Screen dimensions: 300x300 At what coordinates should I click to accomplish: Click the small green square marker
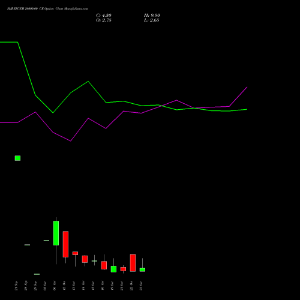[17, 158]
